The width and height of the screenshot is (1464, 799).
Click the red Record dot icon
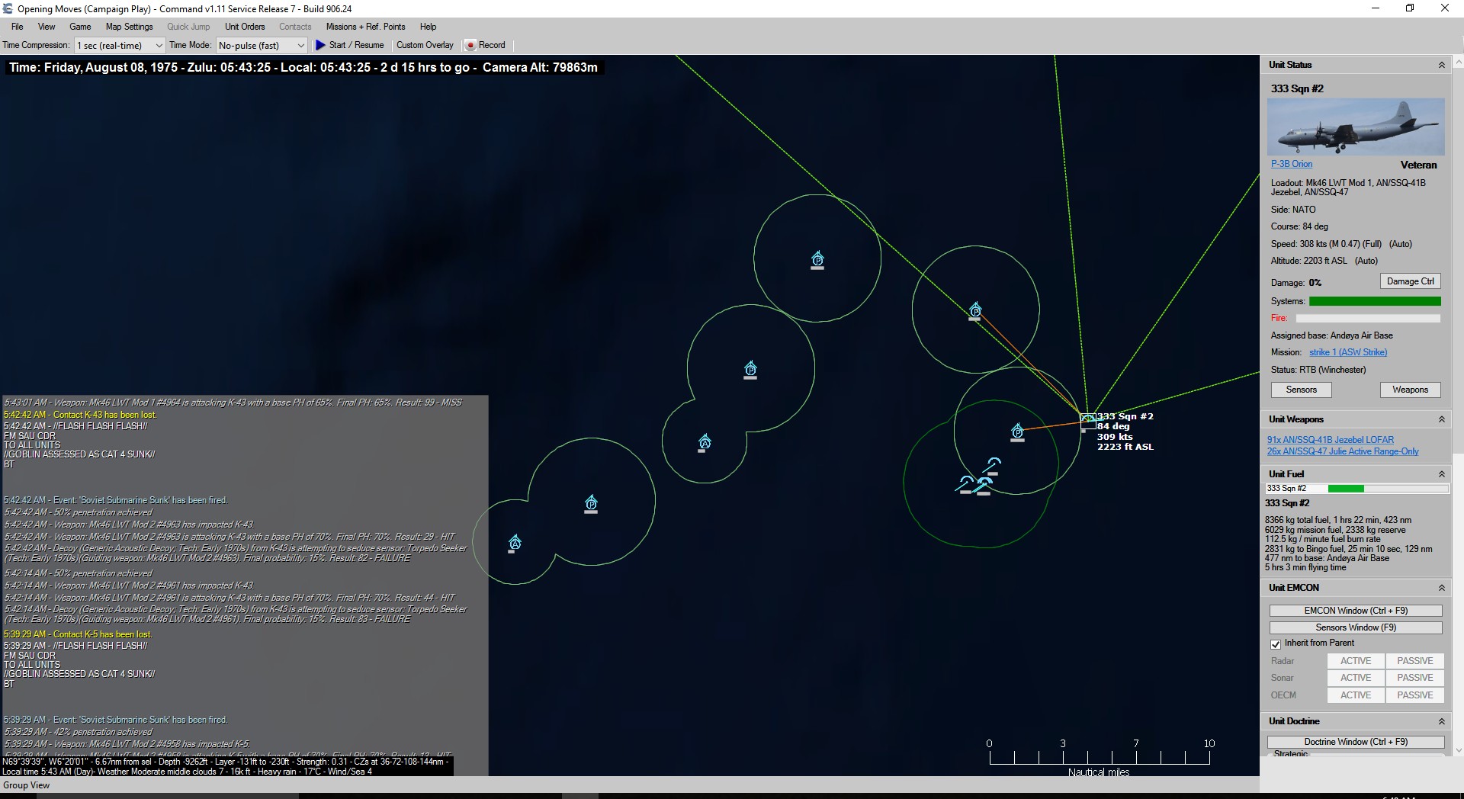pos(470,46)
